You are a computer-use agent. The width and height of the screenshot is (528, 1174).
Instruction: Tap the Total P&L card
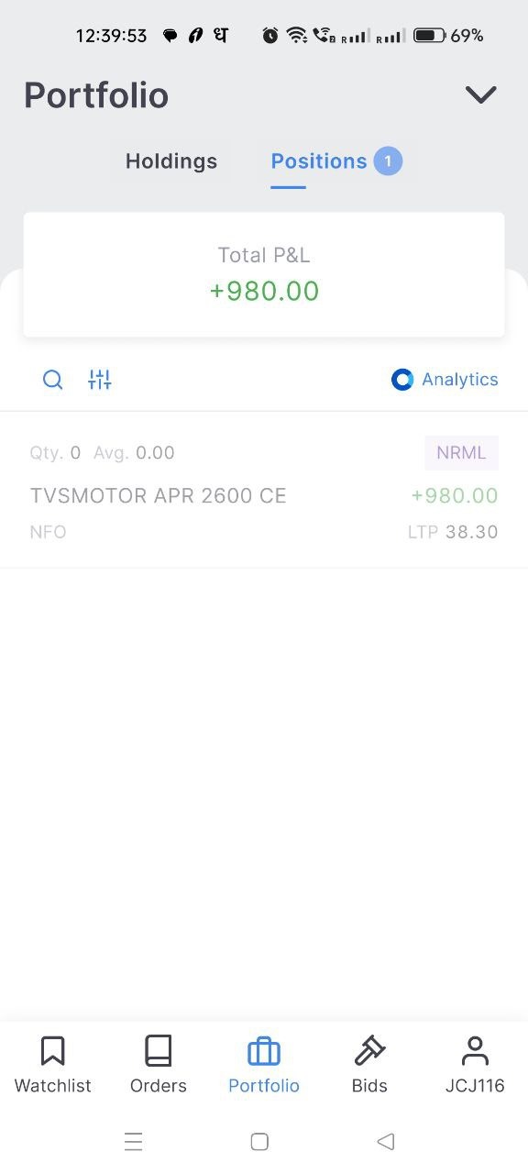tap(264, 275)
